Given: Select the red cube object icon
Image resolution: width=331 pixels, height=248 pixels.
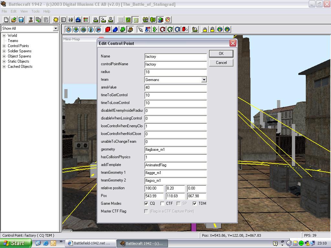Looking at the screenshot, I should 108,29.
